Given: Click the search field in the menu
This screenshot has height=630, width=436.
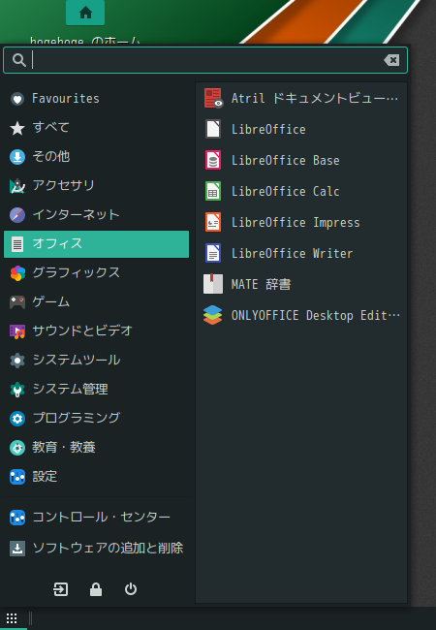Looking at the screenshot, I should coord(205,60).
